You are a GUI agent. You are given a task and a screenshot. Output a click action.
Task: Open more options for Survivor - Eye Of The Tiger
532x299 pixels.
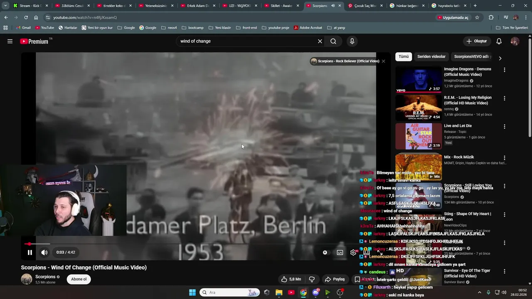[505, 271]
